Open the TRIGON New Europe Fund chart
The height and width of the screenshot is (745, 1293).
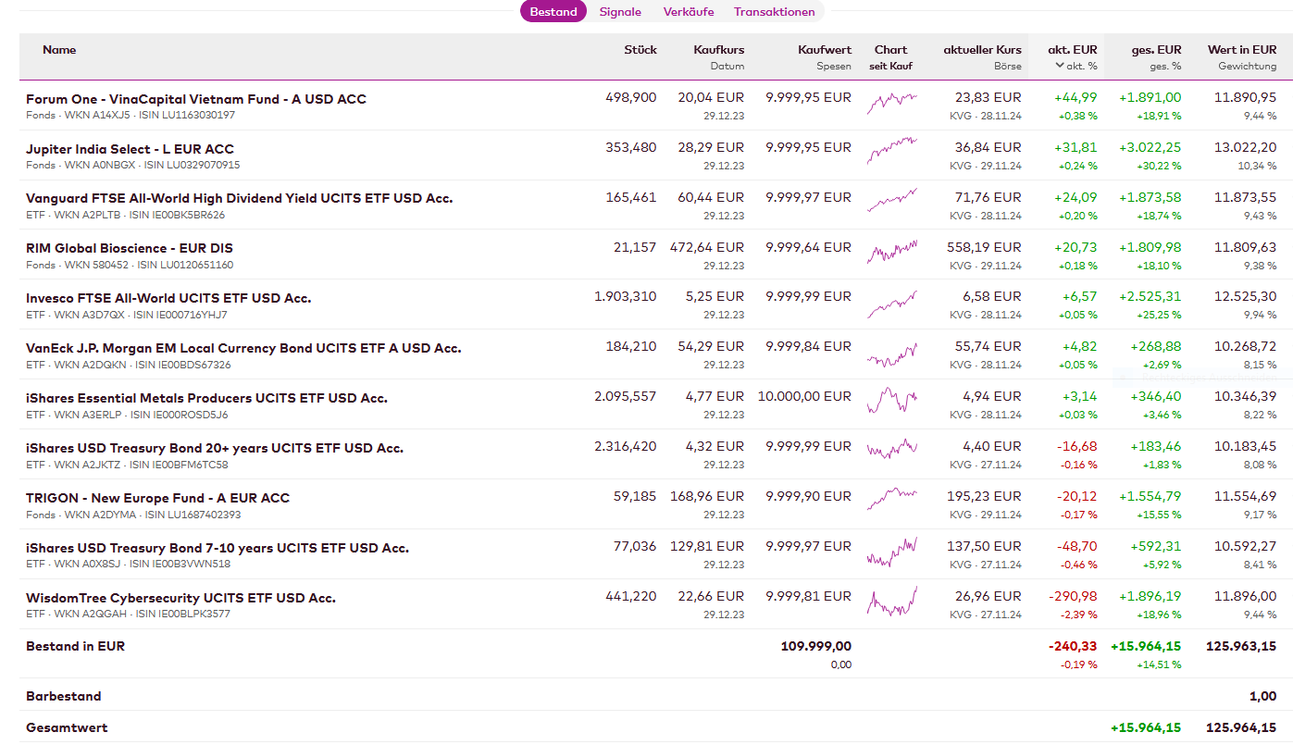(891, 502)
